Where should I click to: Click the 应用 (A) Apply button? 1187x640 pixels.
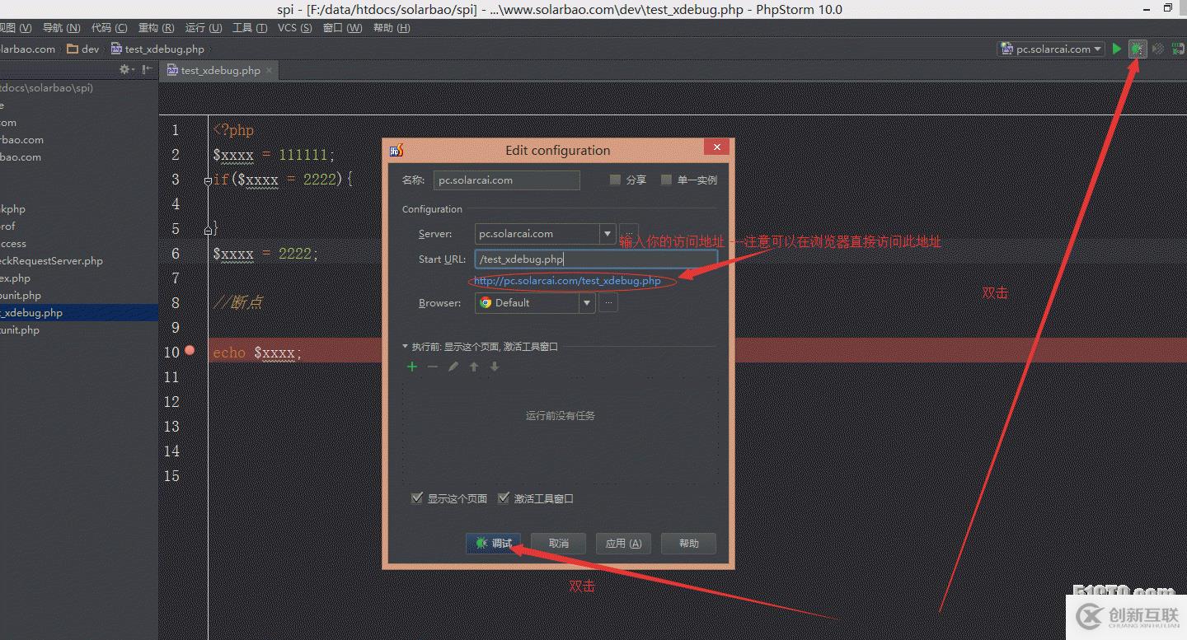(623, 544)
